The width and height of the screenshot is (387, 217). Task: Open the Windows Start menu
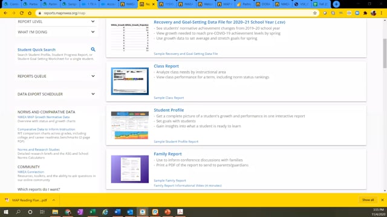click(6, 212)
